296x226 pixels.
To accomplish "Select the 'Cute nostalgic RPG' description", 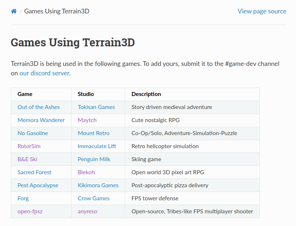I will (x=156, y=120).
